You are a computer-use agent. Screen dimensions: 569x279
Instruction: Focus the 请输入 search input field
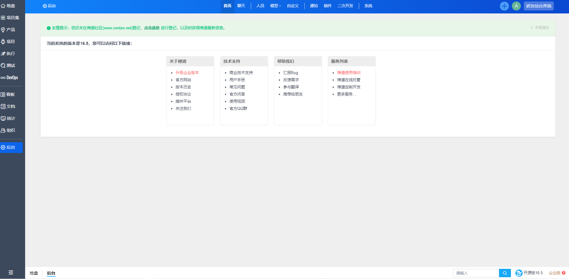click(476, 273)
